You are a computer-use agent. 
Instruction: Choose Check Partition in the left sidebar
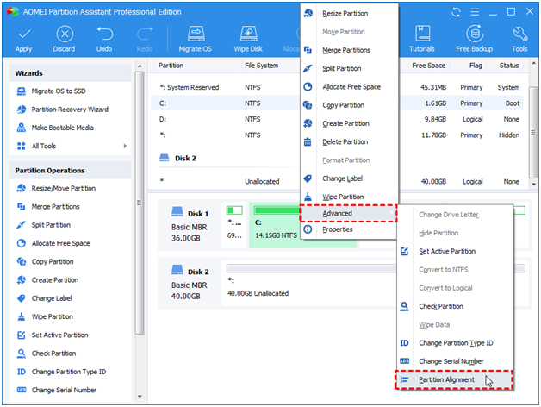point(47,353)
